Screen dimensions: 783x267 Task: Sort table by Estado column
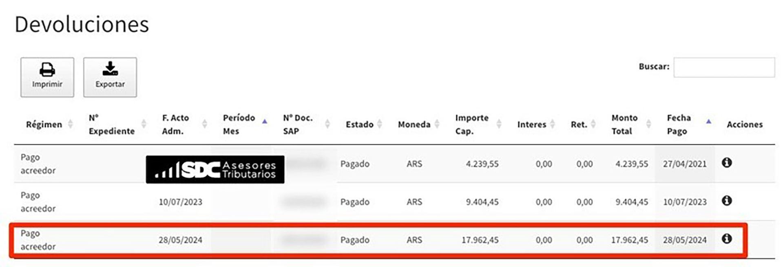(x=360, y=124)
